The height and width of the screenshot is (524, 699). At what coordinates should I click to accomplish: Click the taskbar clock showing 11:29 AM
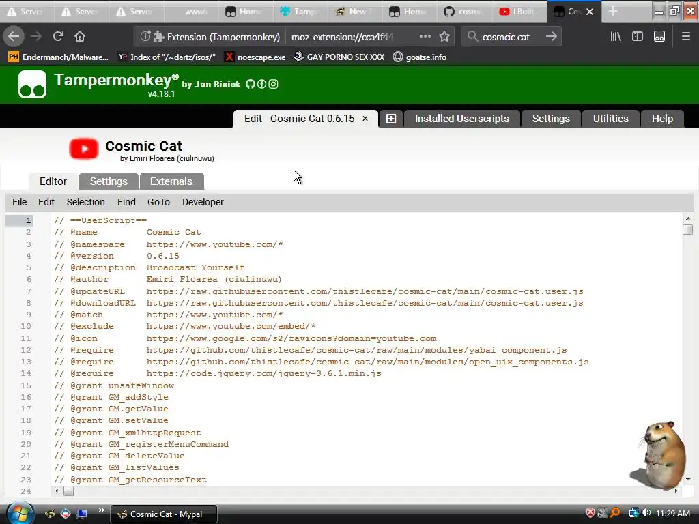pos(673,513)
